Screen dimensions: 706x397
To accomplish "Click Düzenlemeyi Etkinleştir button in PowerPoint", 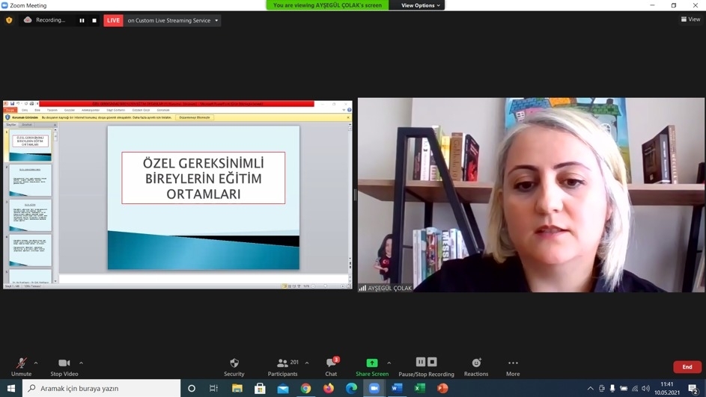I will coord(195,117).
